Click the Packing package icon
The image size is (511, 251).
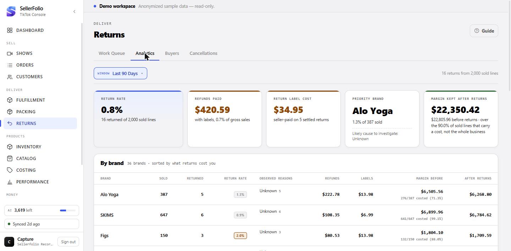pyautogui.click(x=10, y=112)
